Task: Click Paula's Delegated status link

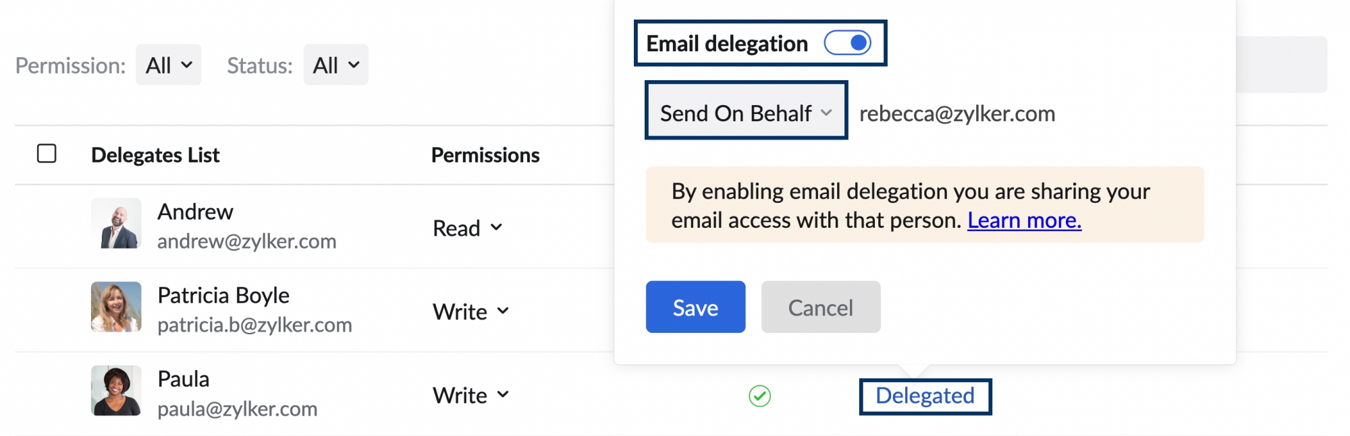Action: pyautogui.click(x=925, y=396)
